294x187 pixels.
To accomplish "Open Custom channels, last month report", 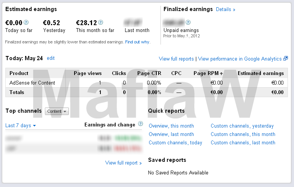I will click(x=243, y=143).
